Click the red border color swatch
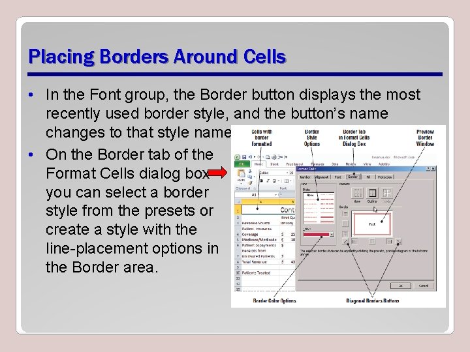Screen dimensions: 470x352 [316, 235]
